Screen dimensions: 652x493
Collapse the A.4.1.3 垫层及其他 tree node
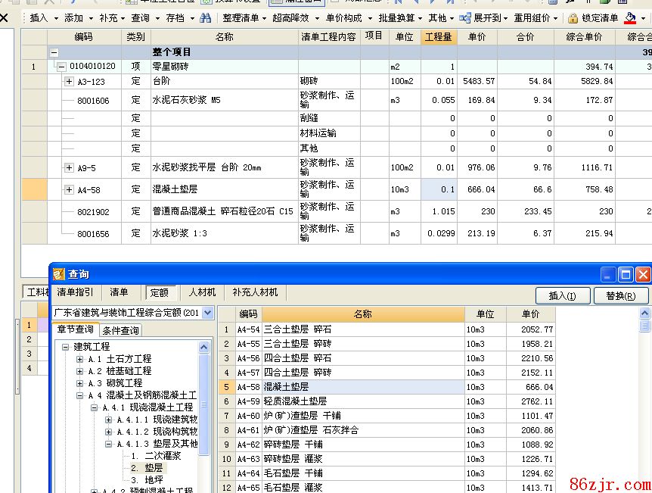pos(108,444)
